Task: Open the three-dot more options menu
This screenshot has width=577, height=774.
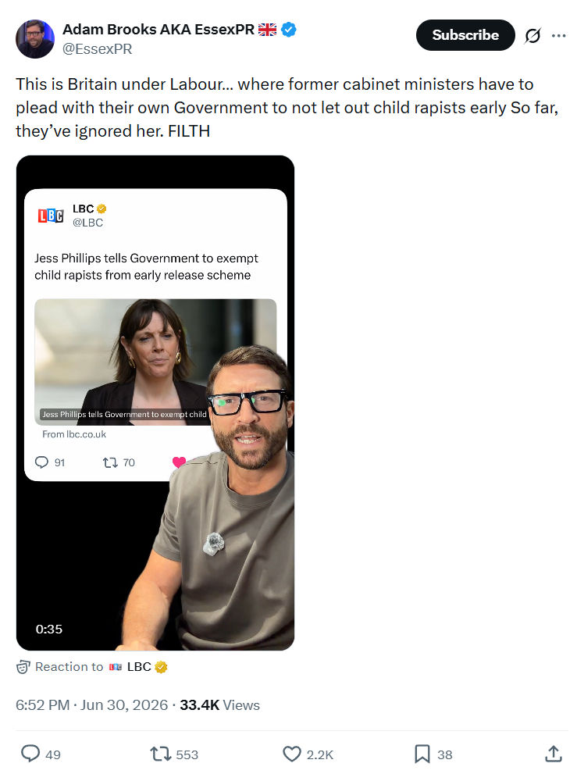Action: (x=559, y=36)
